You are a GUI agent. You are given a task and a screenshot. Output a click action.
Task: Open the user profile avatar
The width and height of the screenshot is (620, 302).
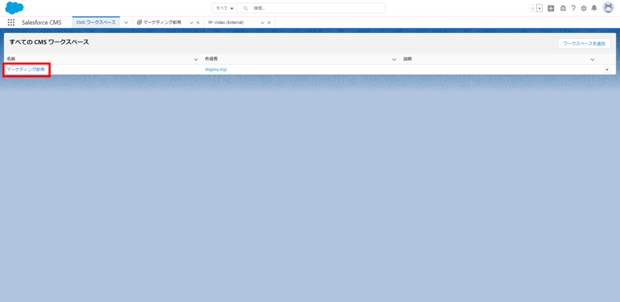(x=608, y=8)
